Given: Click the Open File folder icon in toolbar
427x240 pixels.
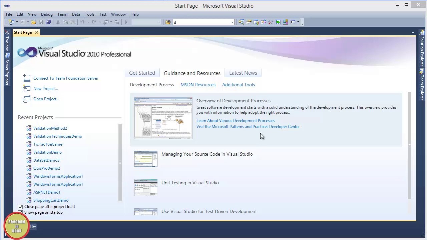Looking at the screenshot, I should [34, 22].
